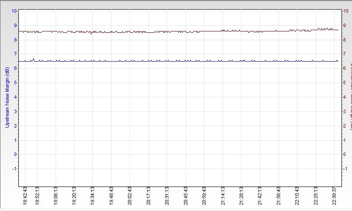
Task: Select the 18:42:43 time label
Action: click(25, 196)
